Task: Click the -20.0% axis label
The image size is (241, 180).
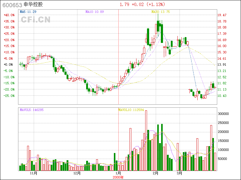Action: [9, 89]
